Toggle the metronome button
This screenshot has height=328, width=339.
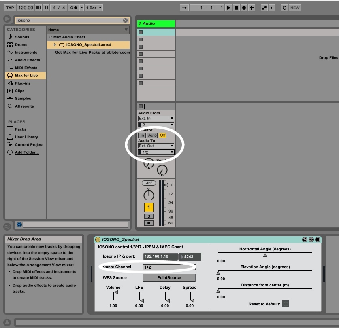click(x=74, y=8)
